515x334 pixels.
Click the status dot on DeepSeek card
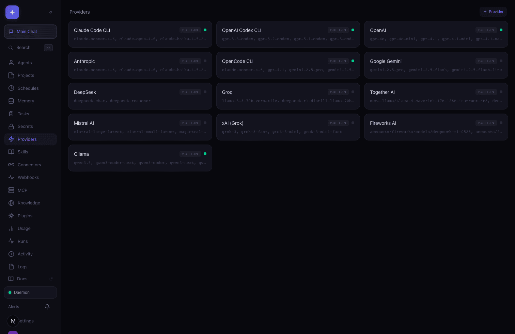205,92
